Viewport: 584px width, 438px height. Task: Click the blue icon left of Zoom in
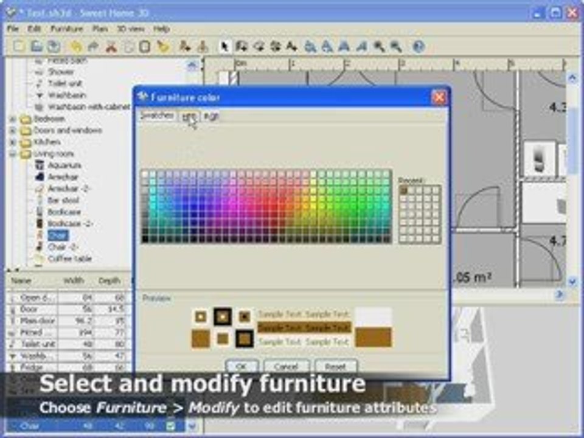361,47
